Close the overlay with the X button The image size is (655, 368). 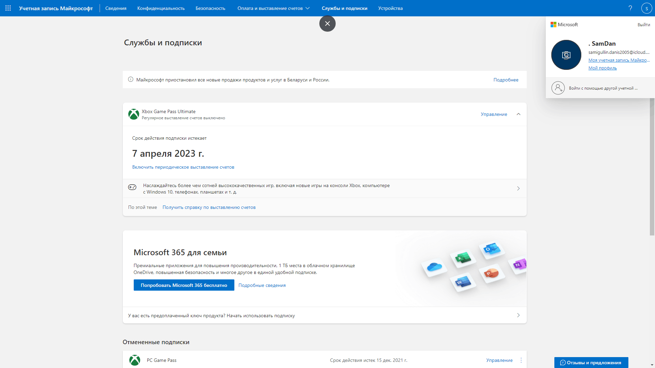[327, 24]
